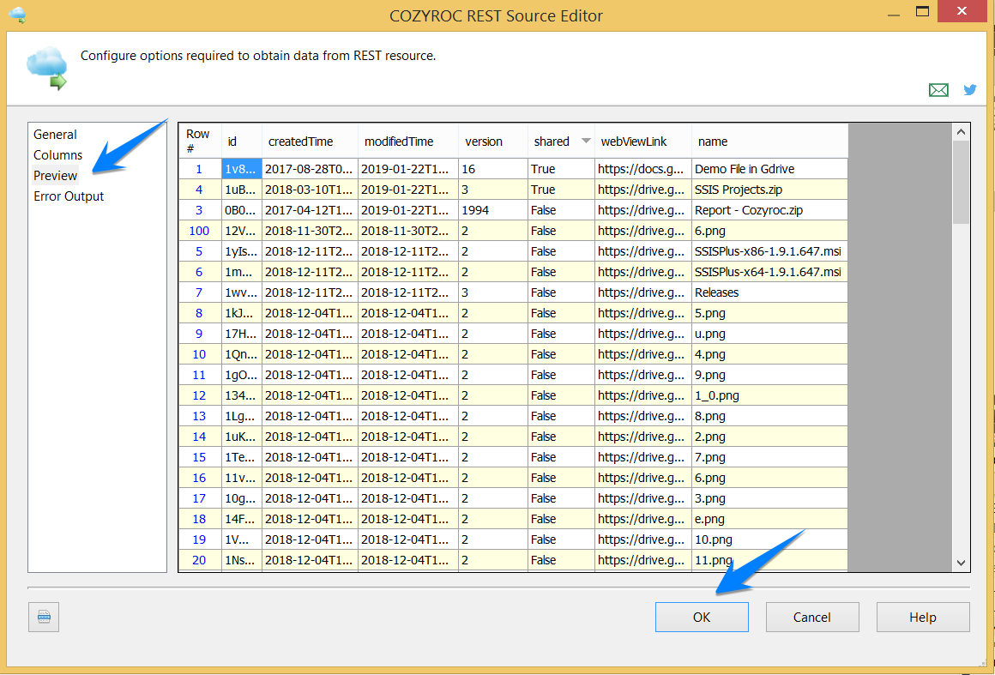This screenshot has width=995, height=675.
Task: Click id cell '14F...'
Action: tap(242, 519)
